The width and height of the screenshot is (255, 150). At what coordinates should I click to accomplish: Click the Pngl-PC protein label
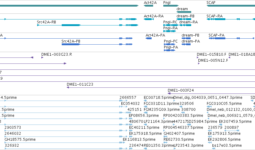[x=171, y=41]
